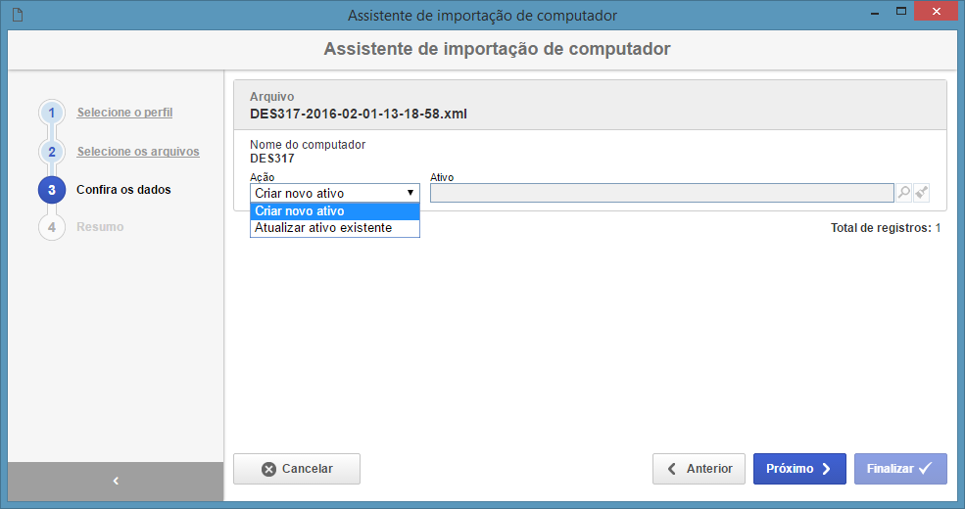Click the document icon in the title bar

[18, 15]
